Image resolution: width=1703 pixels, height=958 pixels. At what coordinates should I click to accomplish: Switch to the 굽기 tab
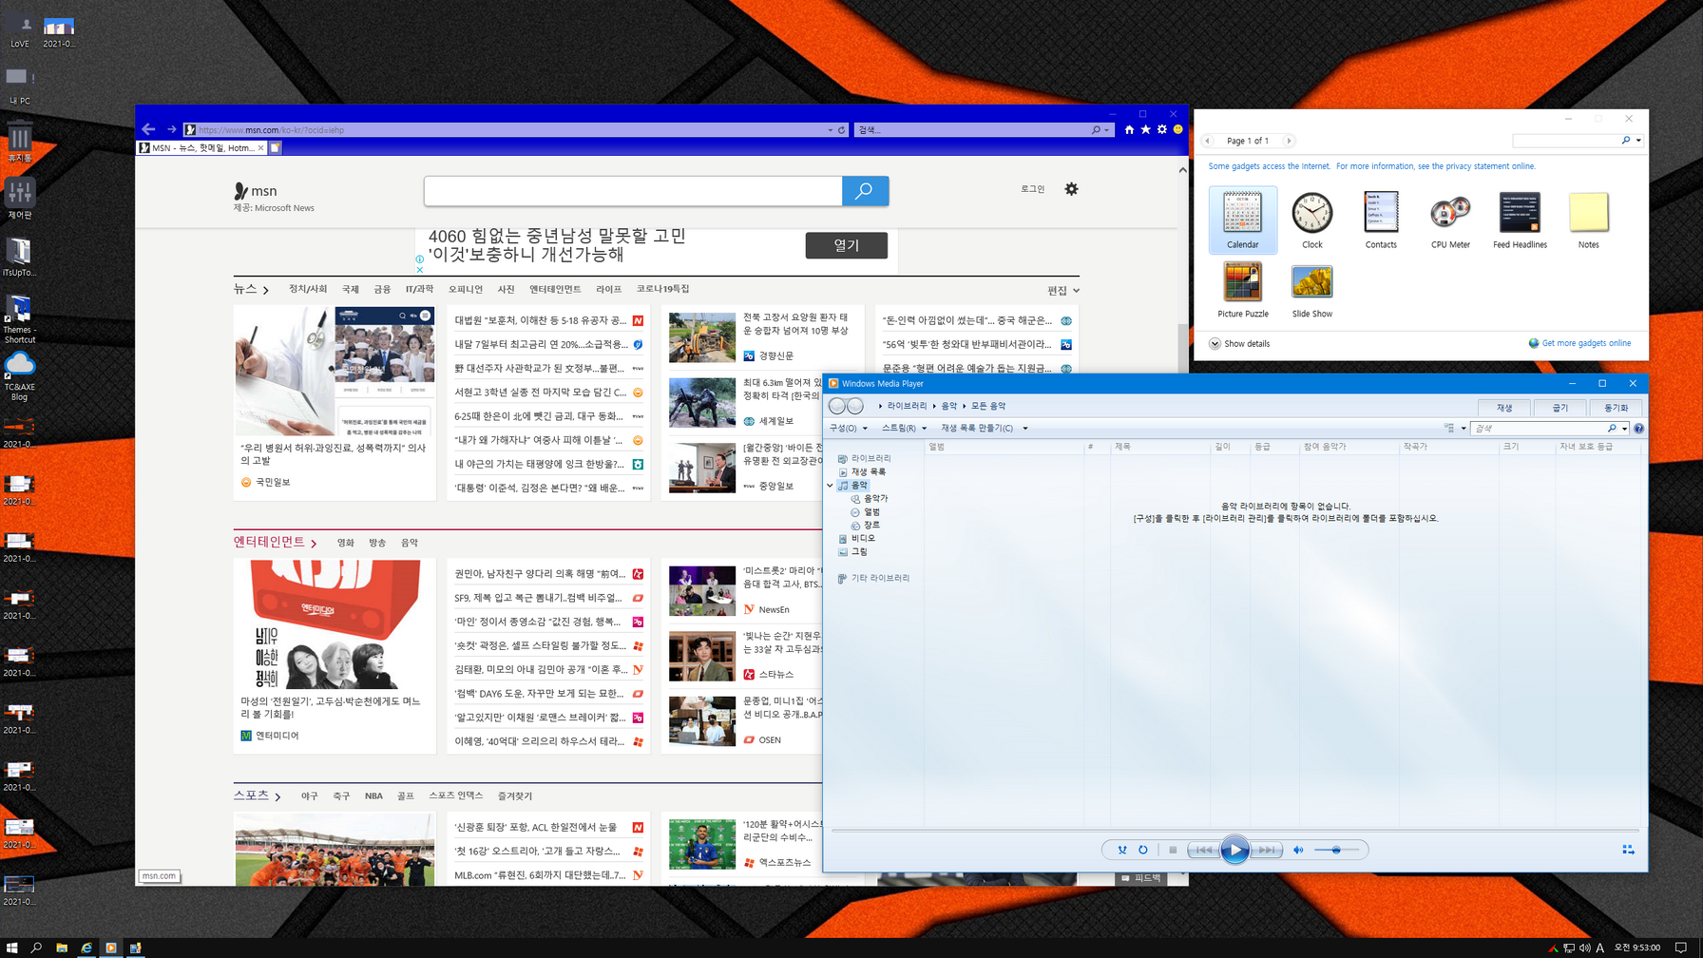pos(1560,408)
